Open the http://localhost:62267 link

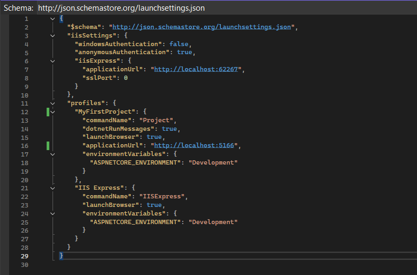point(196,69)
